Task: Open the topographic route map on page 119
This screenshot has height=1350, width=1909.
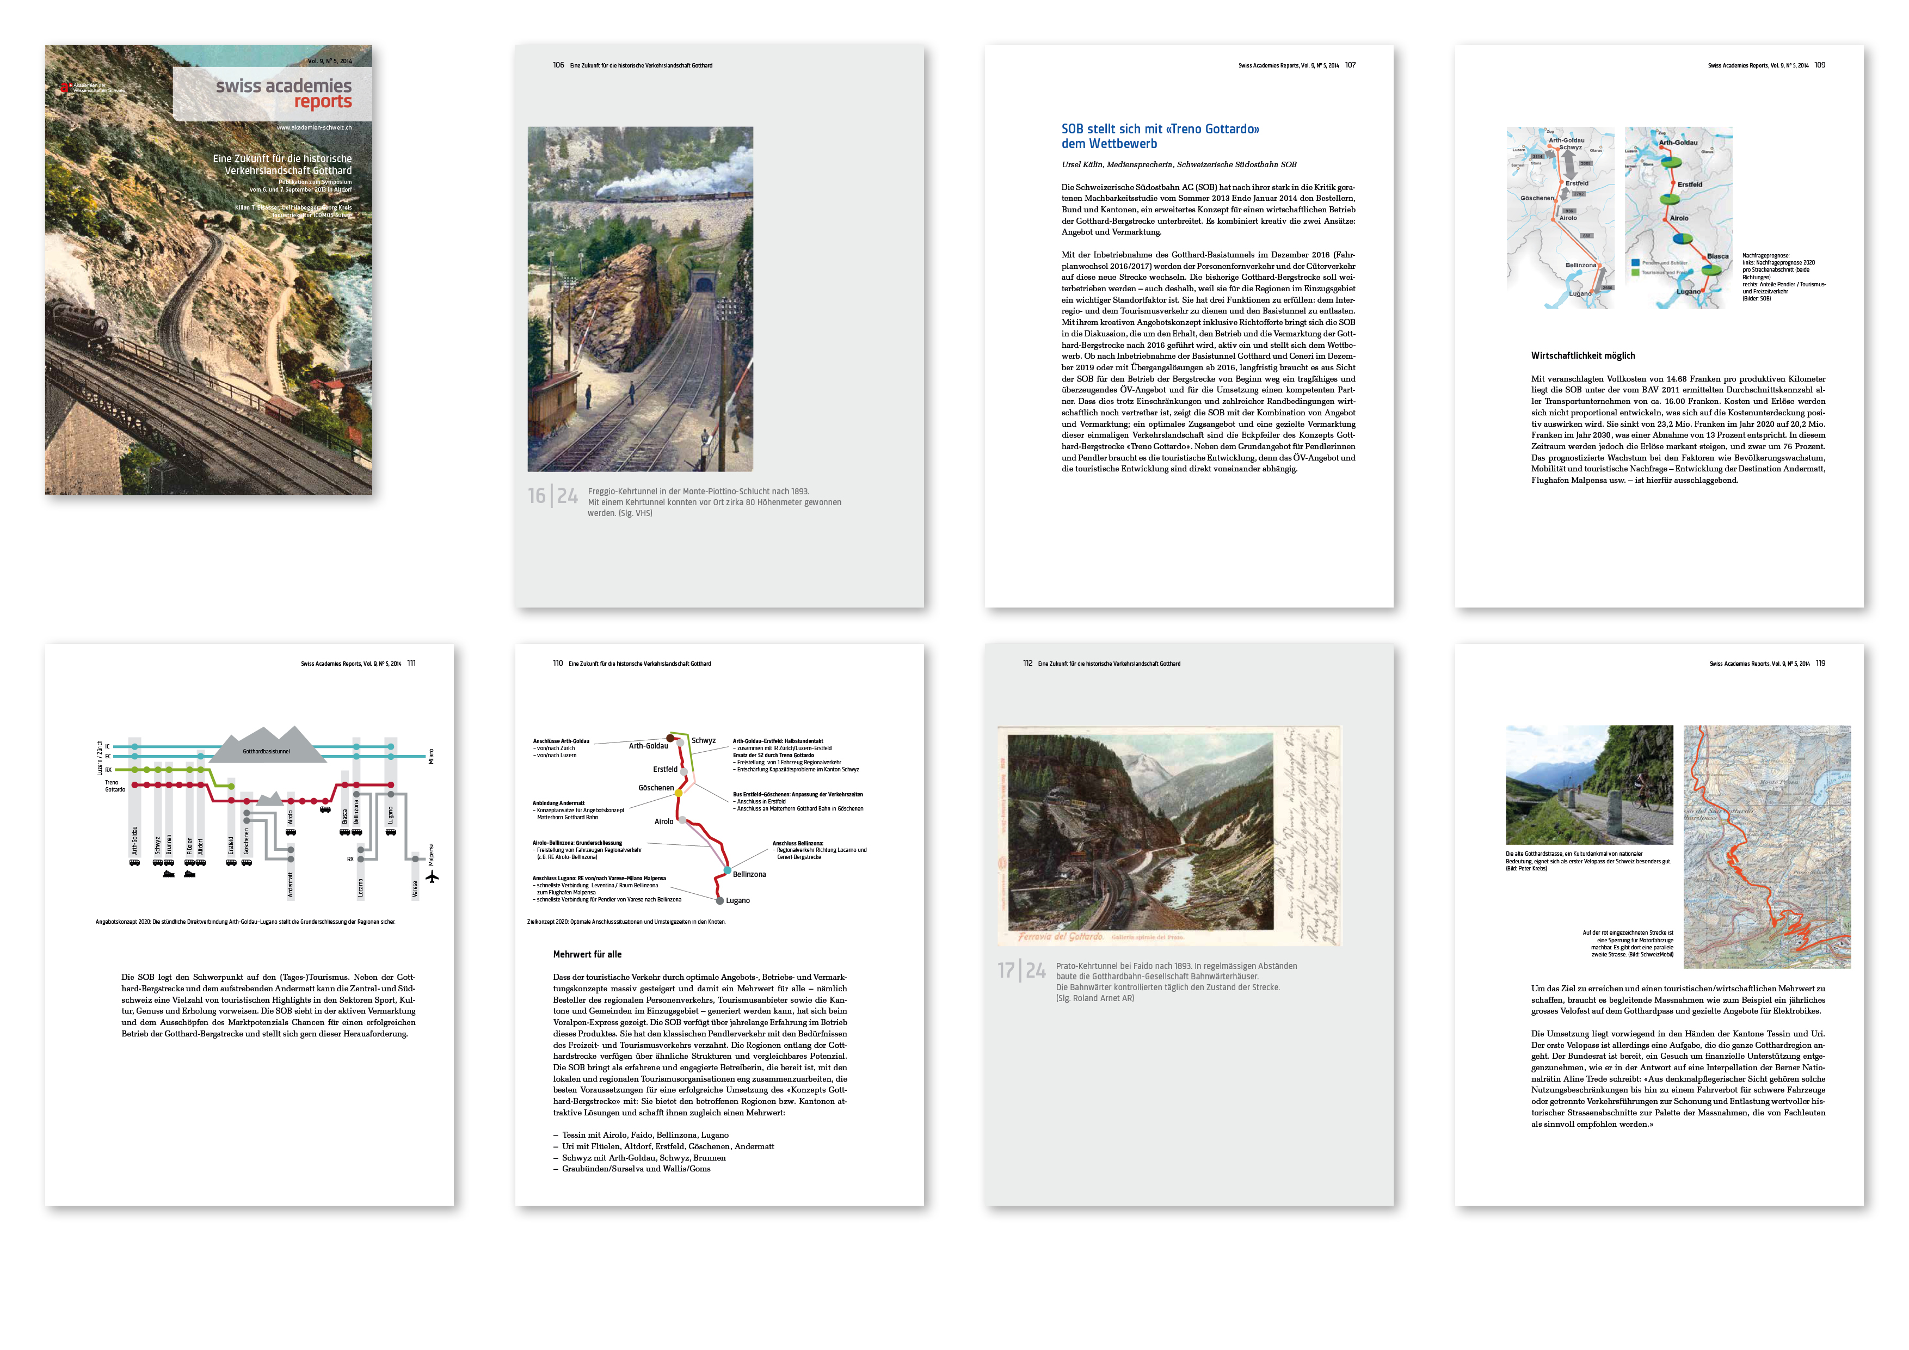Action: pos(1767,847)
